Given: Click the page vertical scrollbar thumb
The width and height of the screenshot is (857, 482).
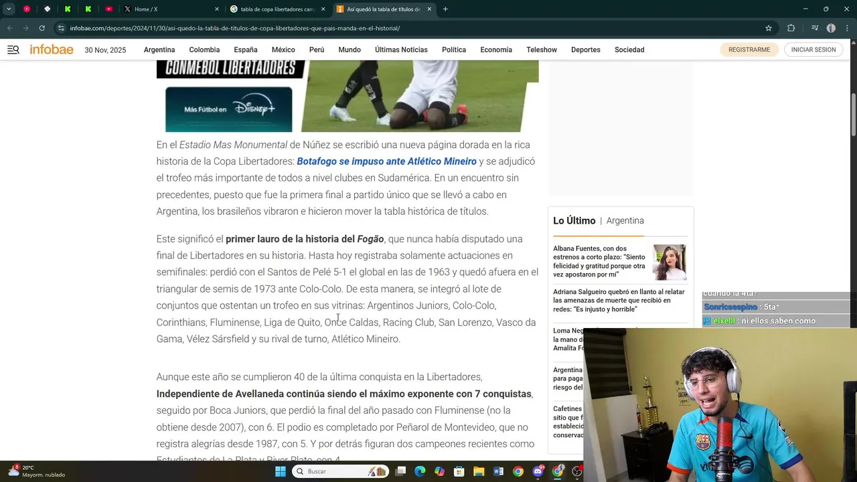Looking at the screenshot, I should (x=853, y=115).
